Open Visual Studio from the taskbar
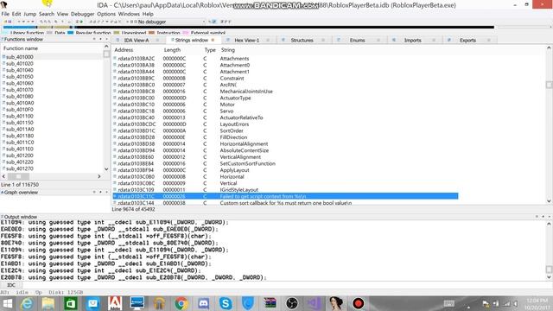 tap(314, 303)
